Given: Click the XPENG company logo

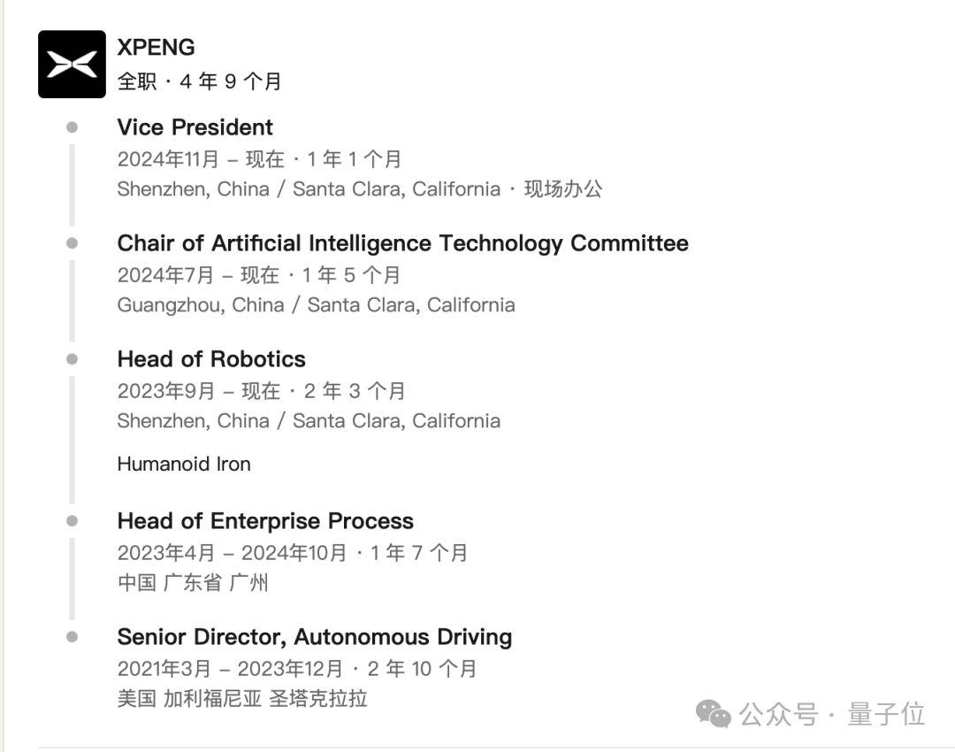Looking at the screenshot, I should [x=72, y=65].
